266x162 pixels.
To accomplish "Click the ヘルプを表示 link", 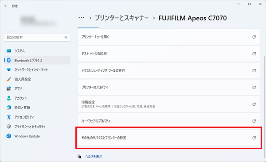I will pos(94,156).
